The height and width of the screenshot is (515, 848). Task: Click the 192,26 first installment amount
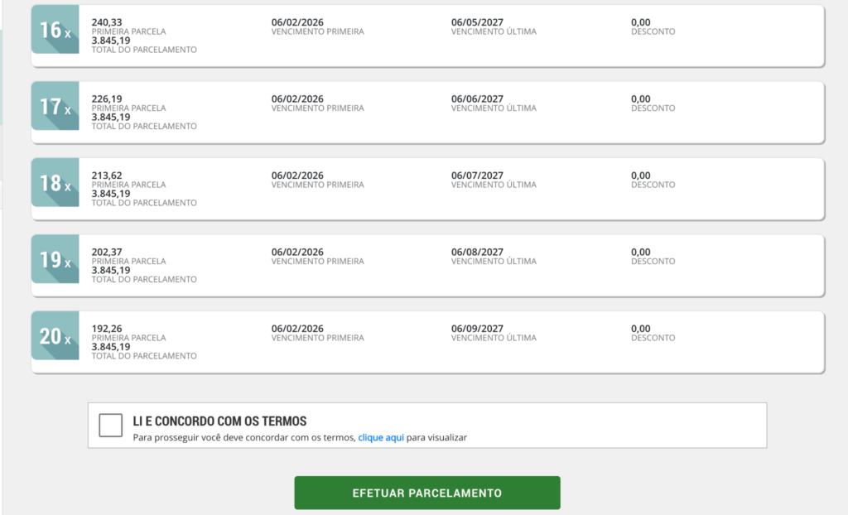coord(107,329)
